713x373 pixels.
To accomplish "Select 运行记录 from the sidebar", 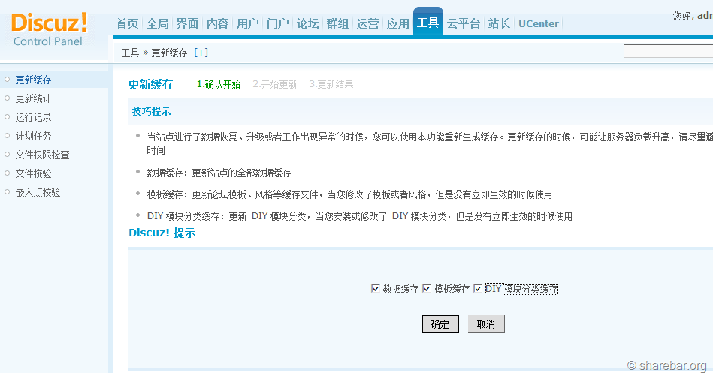I will pos(33,117).
